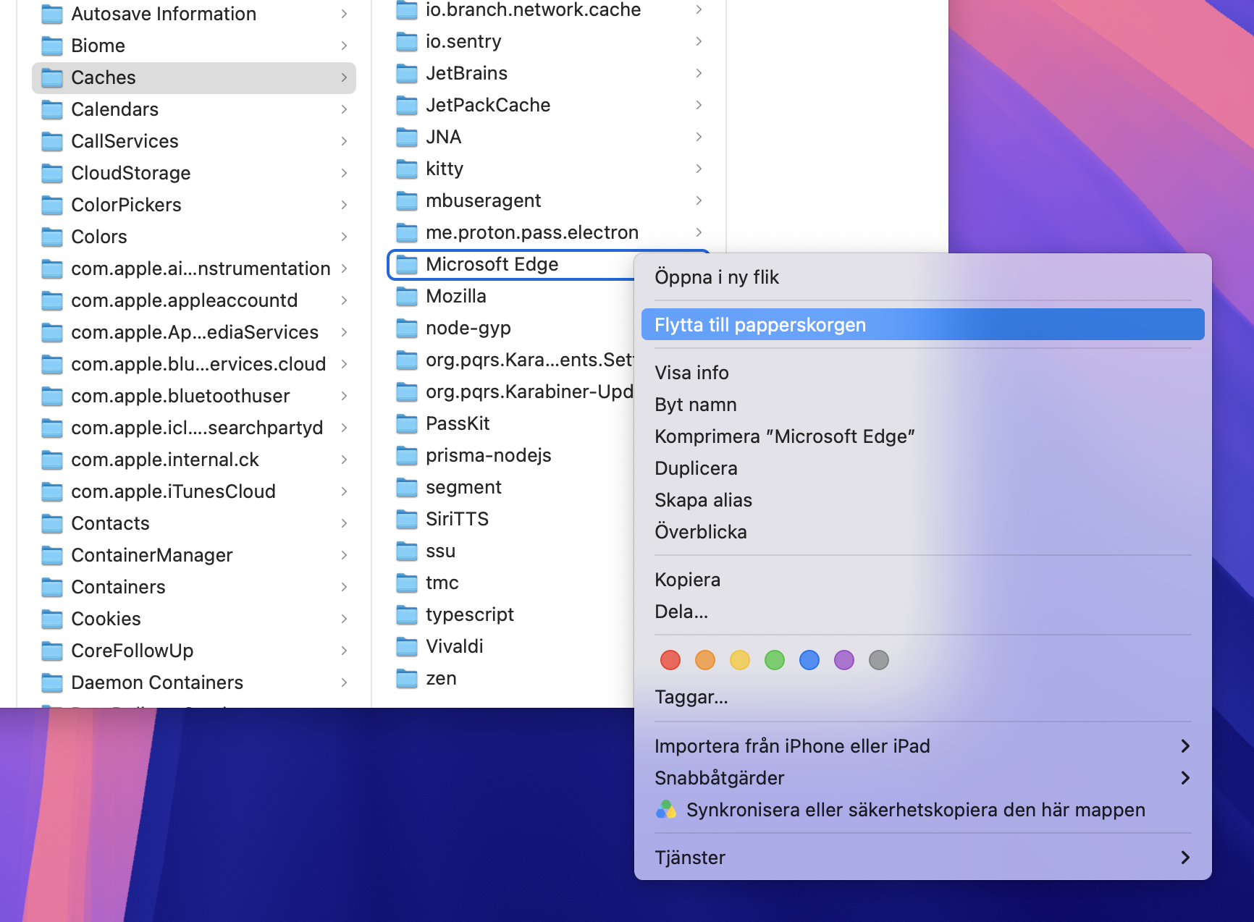Click the node-gyp folder icon
Viewport: 1254px width, 922px height.
(x=407, y=328)
